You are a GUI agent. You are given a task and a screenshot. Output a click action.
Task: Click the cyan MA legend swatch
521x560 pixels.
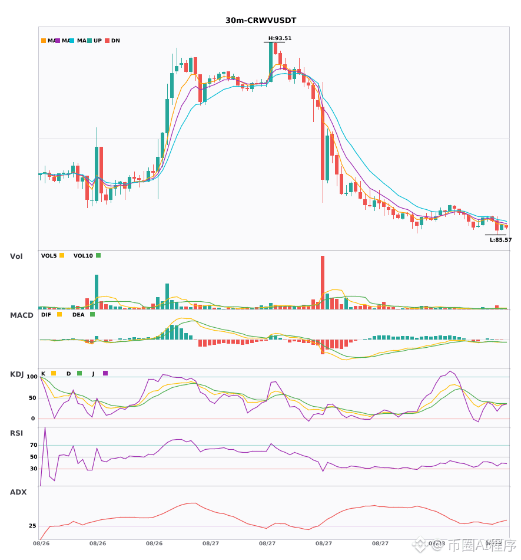tap(72, 41)
